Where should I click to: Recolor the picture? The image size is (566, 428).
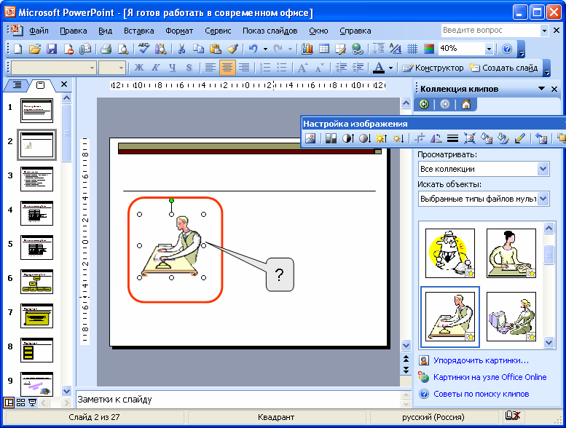[x=486, y=138]
